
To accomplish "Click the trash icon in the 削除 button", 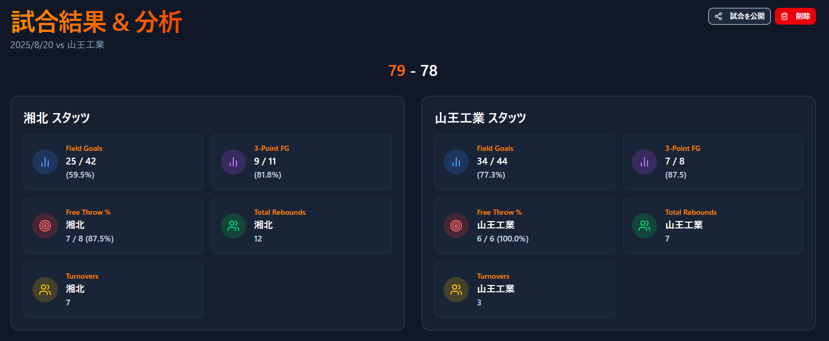I will pyautogui.click(x=784, y=16).
